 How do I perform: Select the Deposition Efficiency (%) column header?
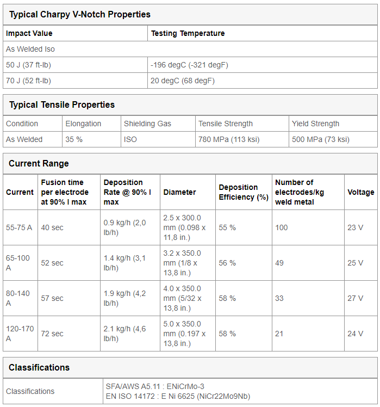pyautogui.click(x=244, y=192)
